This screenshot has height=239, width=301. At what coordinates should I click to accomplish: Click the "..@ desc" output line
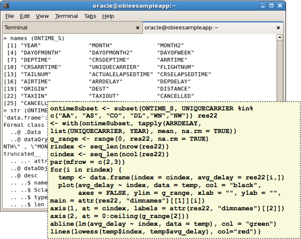point(24,176)
